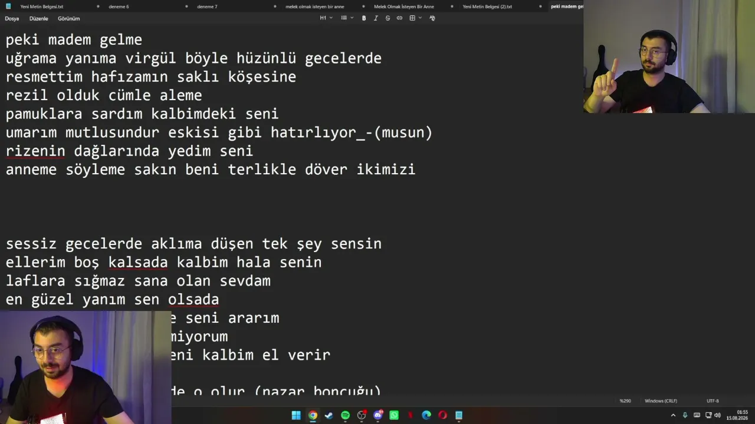
Task: Open Steam from the taskbar
Action: [329, 415]
